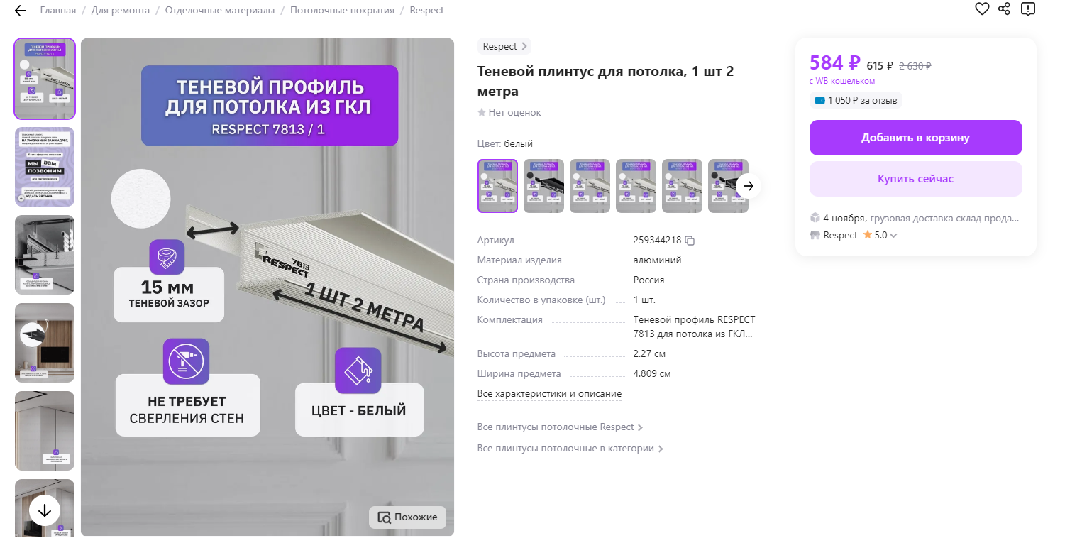
Task: Find similar items via Похожие button
Action: point(407,517)
